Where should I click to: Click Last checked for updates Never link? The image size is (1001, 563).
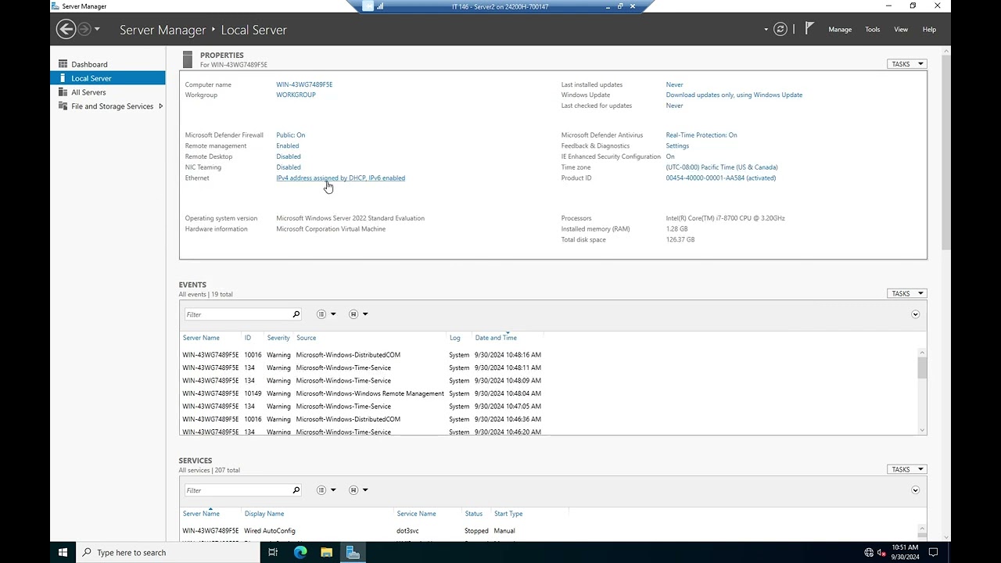tap(674, 106)
